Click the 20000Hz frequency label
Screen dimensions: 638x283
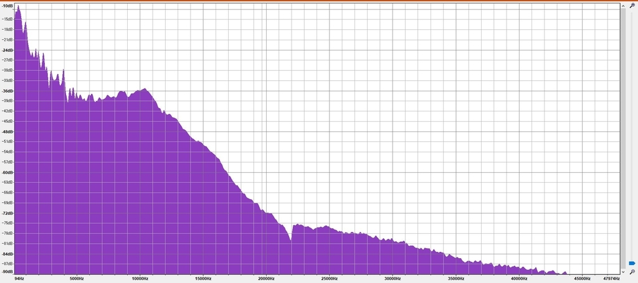tap(266, 279)
